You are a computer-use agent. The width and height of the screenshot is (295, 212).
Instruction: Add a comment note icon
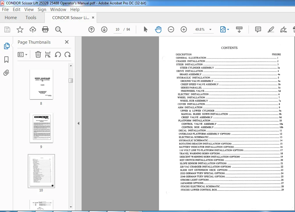[x=258, y=30]
